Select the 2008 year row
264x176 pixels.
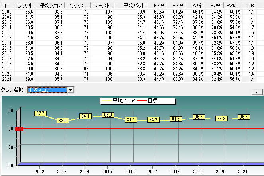click(128, 12)
